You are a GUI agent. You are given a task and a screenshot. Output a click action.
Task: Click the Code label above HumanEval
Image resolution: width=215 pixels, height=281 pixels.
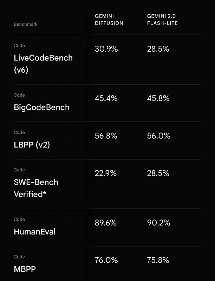[19, 219]
